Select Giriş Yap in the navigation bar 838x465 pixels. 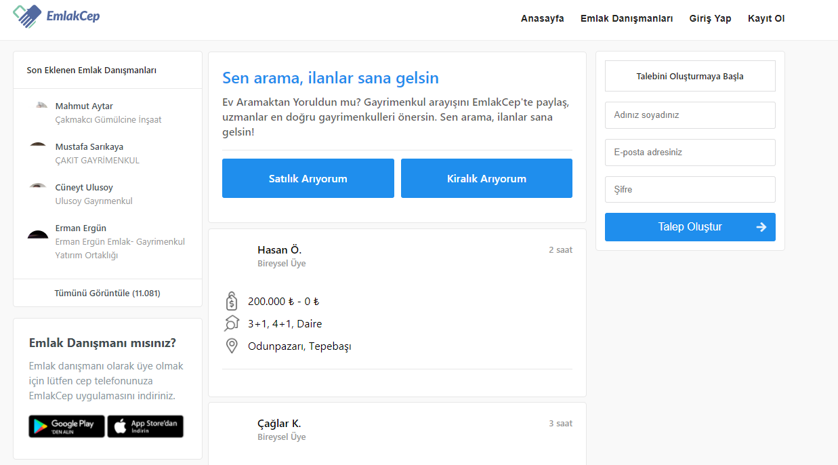pyautogui.click(x=710, y=18)
